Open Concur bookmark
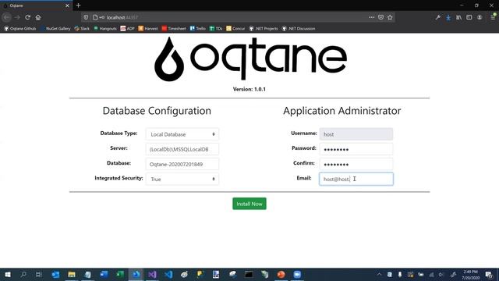499x281 pixels. (235, 29)
